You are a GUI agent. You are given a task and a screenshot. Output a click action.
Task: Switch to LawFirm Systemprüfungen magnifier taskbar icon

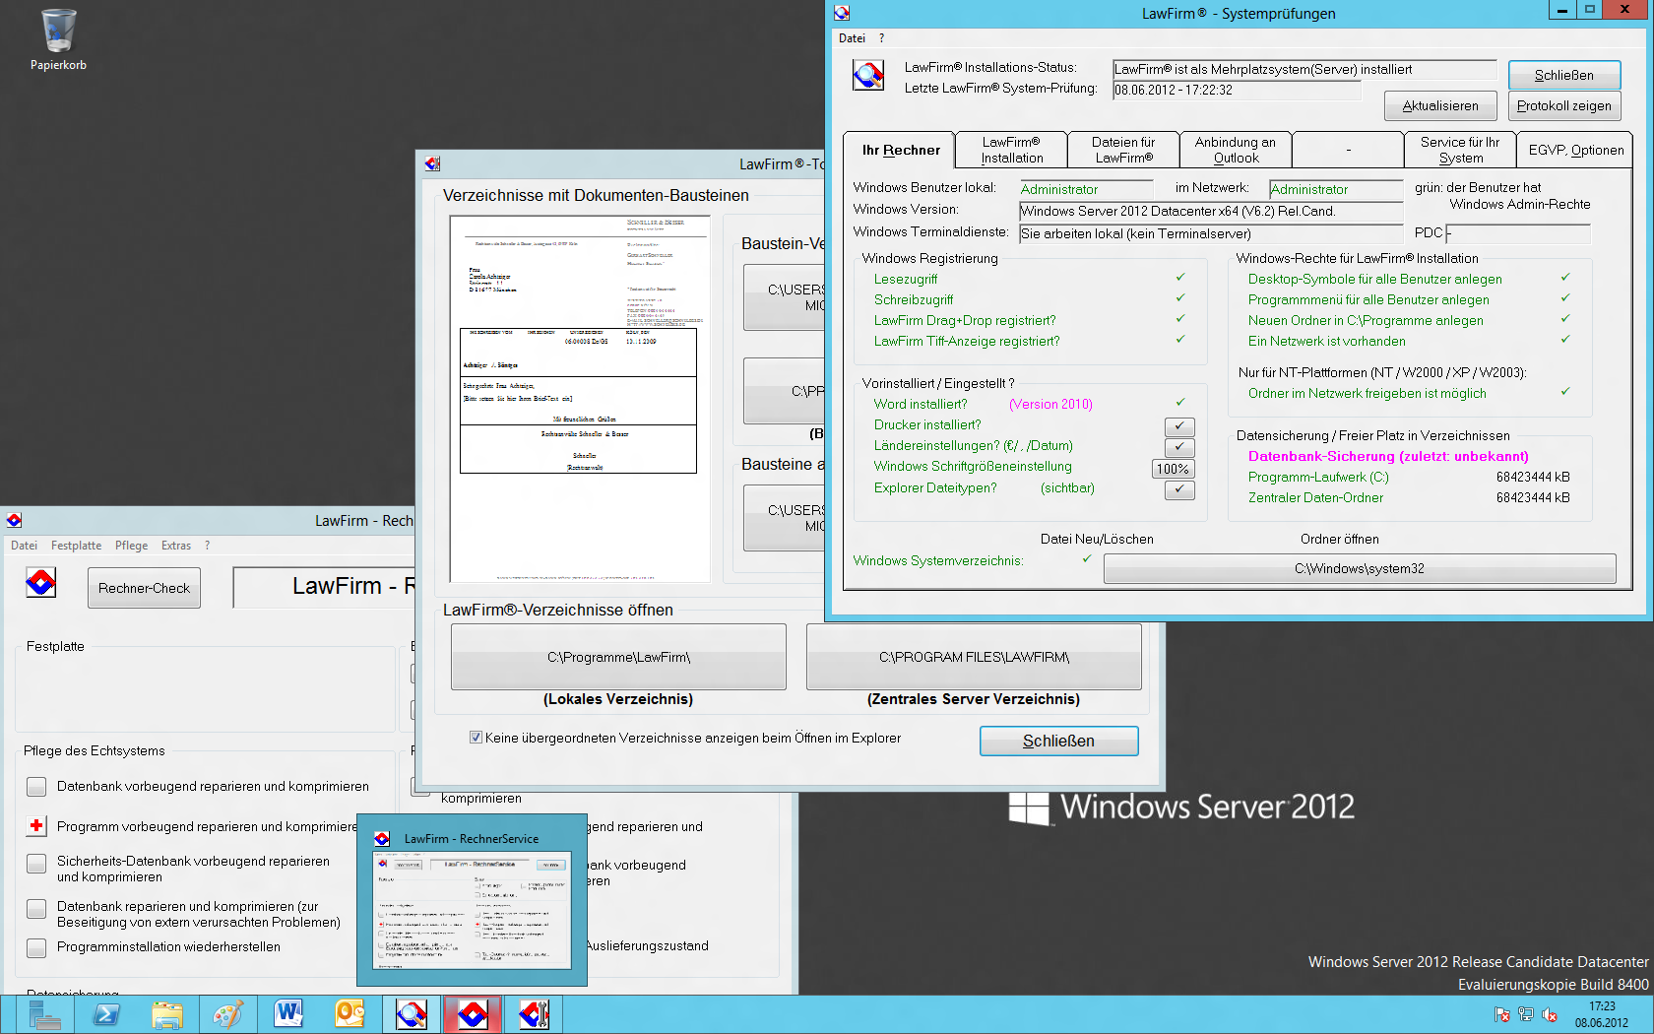[412, 1014]
